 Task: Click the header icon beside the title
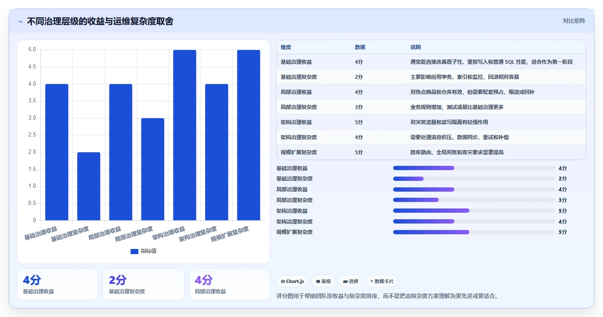(20, 22)
